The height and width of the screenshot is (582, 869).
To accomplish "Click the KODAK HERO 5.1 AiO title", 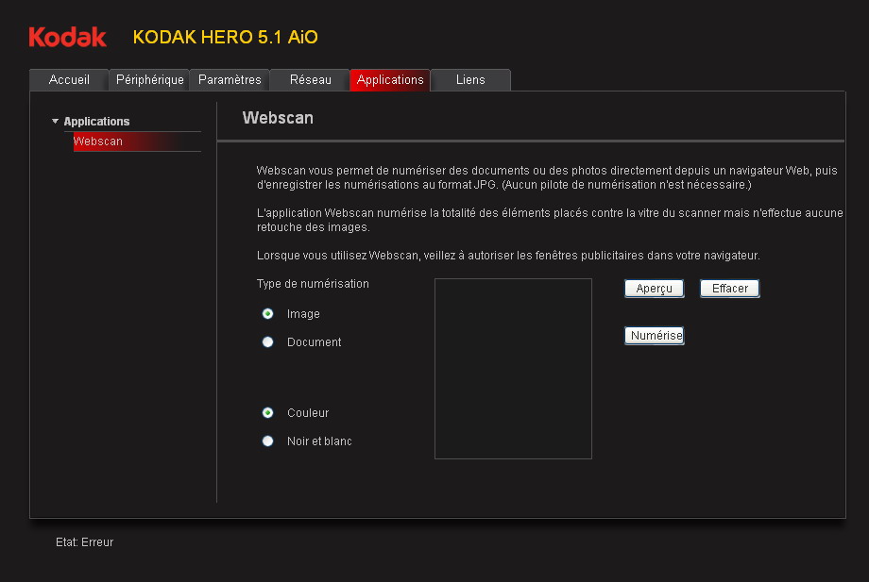I will click(225, 37).
